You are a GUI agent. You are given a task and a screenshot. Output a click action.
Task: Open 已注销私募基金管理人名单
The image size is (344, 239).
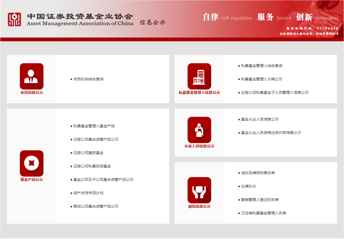(x=264, y=213)
